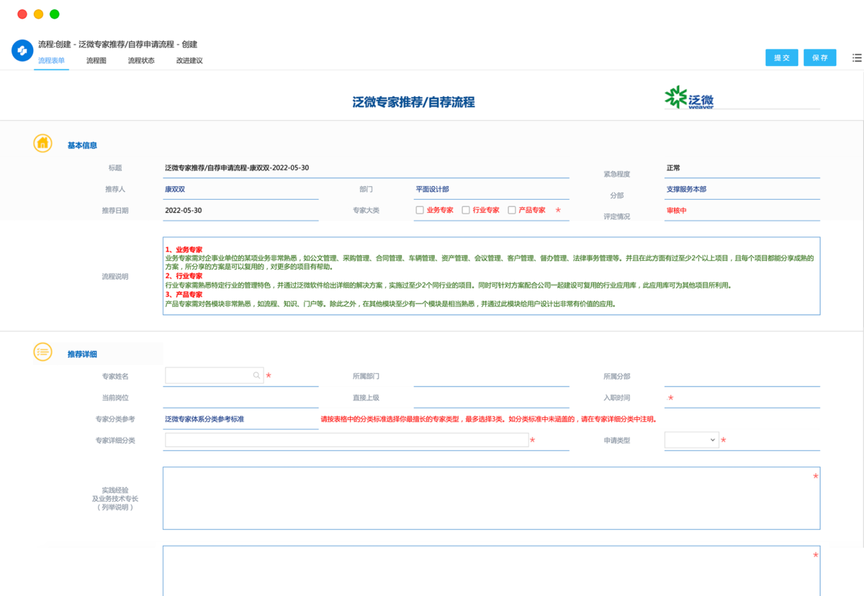Switch to the 流程状态 tab
This screenshot has width=864, height=596.
point(141,60)
